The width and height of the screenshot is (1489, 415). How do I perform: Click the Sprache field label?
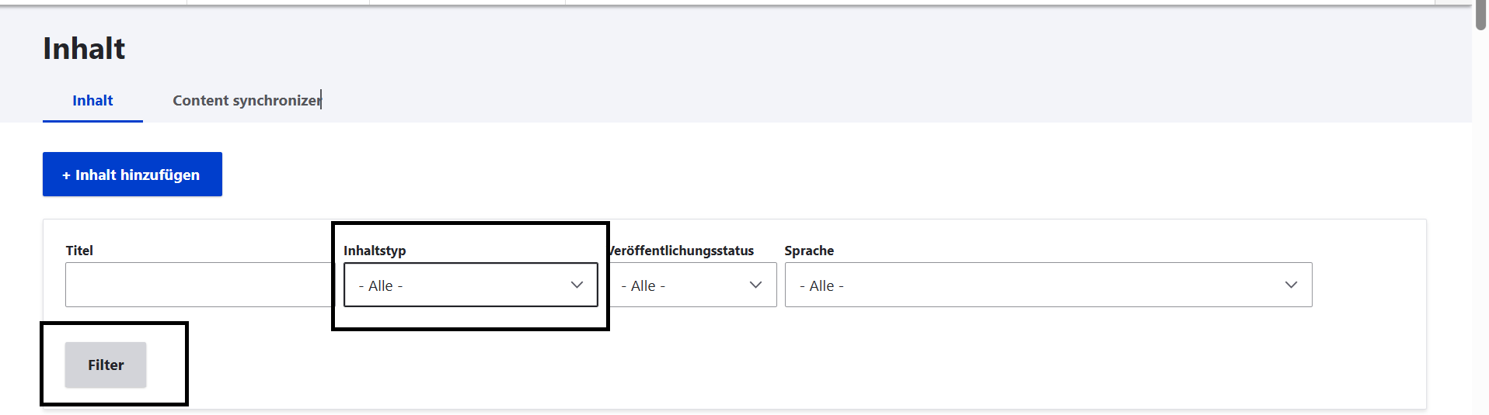pos(809,251)
